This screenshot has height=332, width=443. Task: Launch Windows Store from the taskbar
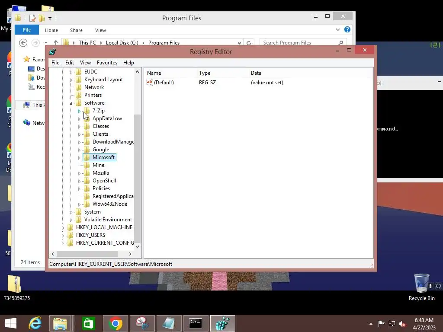tap(88, 323)
